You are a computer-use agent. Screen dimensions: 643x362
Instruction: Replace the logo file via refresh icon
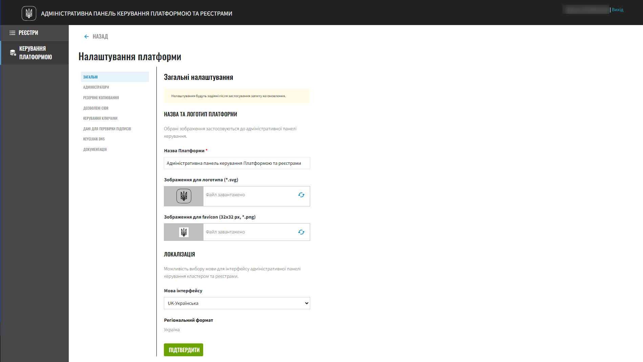pos(301,195)
